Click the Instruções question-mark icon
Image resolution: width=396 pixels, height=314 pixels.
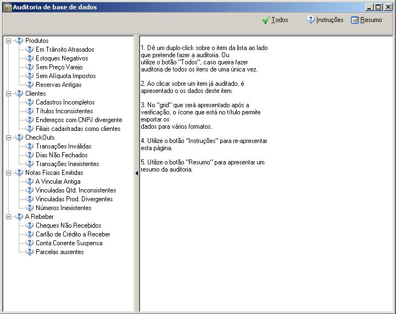pos(310,19)
